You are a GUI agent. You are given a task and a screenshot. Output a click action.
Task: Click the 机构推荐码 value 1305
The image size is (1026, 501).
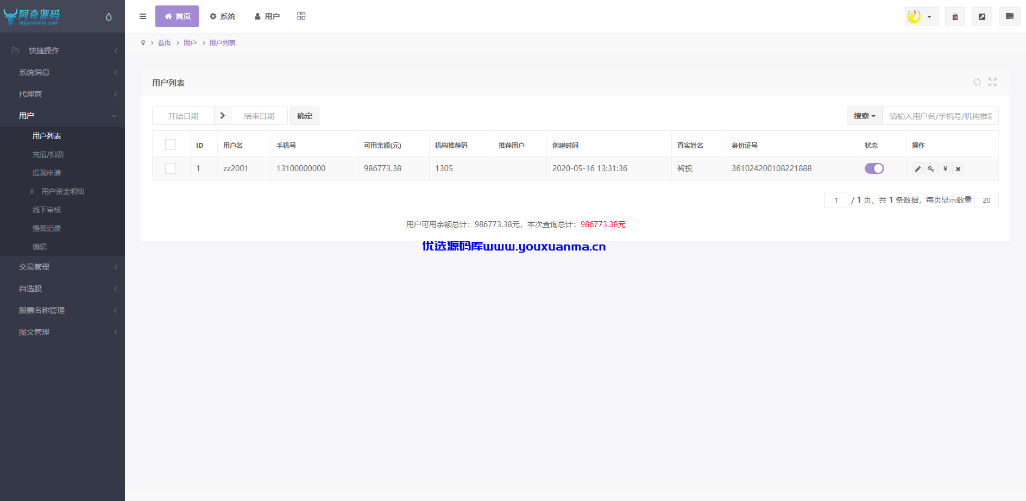pyautogui.click(x=444, y=168)
